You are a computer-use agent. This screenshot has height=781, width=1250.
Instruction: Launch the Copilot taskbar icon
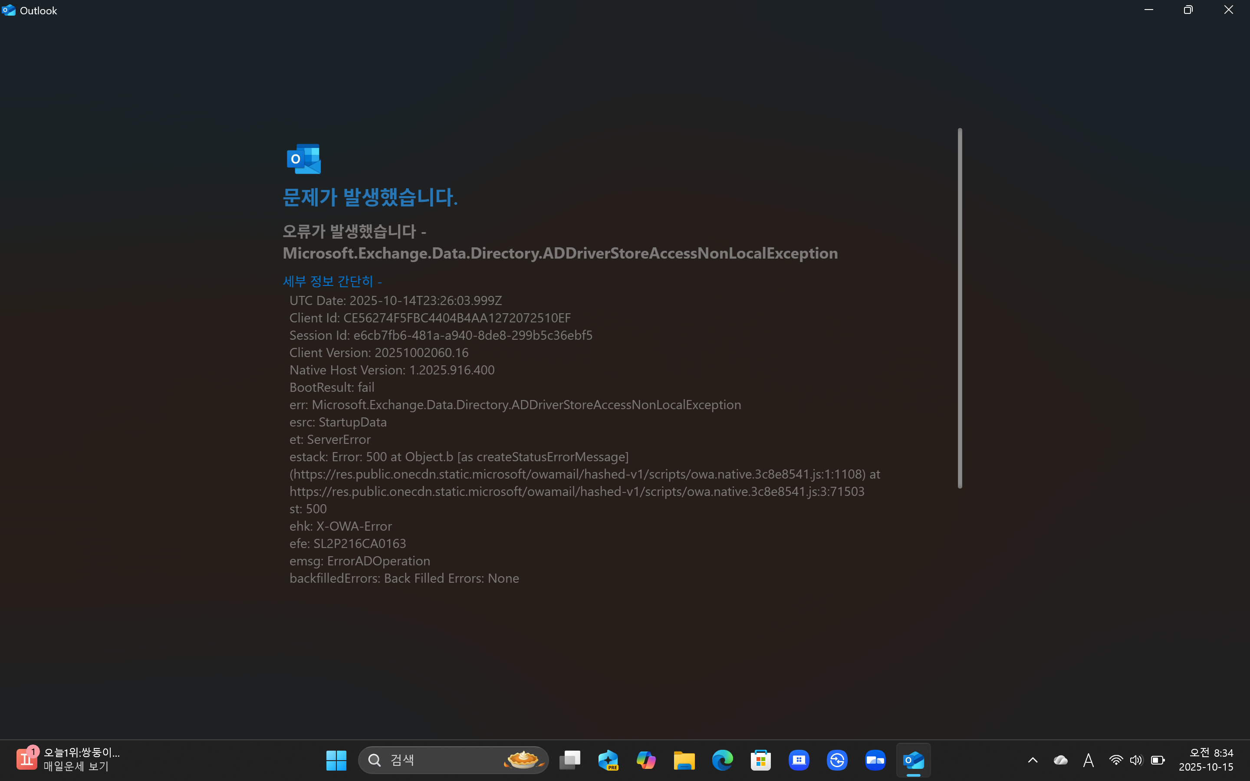tap(646, 760)
